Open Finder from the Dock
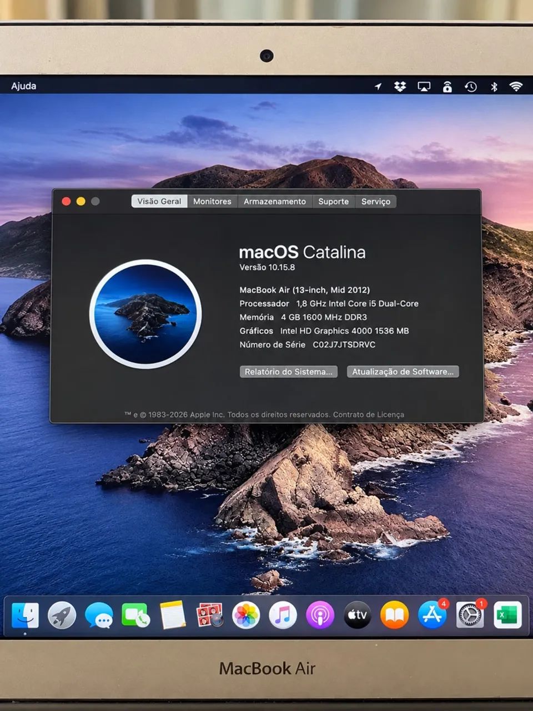 pos(25,615)
